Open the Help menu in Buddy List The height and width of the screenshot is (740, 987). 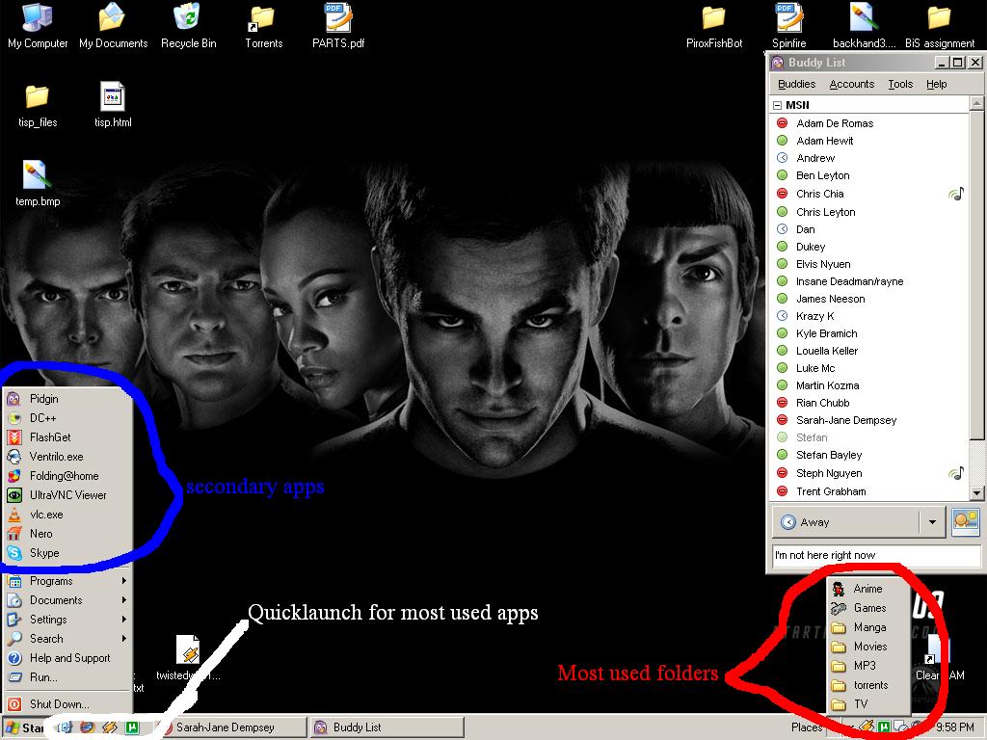936,85
